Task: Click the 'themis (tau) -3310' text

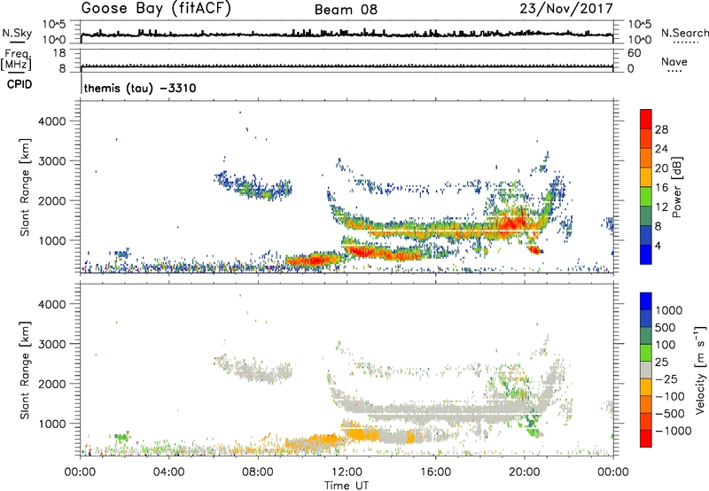Action: click(x=140, y=88)
